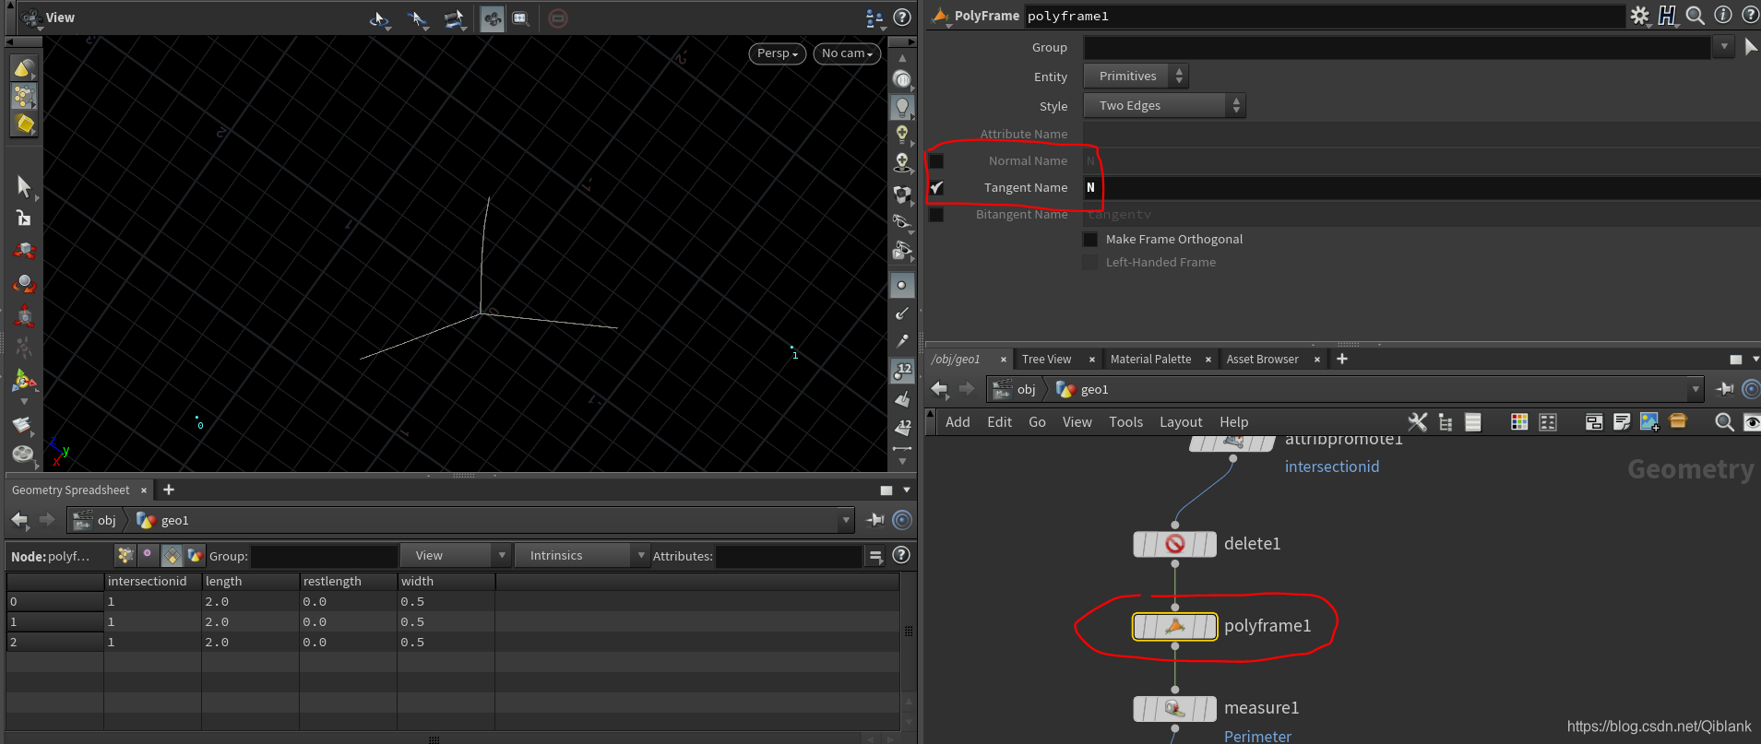This screenshot has height=744, width=1761.
Task: Activate the Rotate transform tool
Action: tap(24, 282)
